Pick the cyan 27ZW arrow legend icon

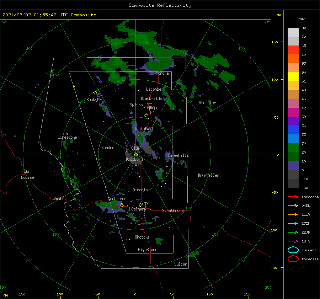(293, 224)
